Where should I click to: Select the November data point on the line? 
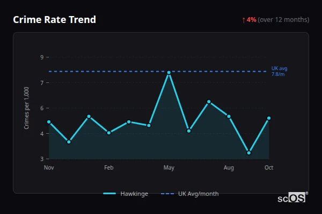point(49,122)
